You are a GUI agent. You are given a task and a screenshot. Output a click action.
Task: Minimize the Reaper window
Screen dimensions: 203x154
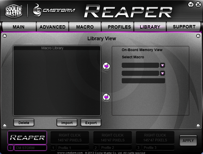tap(191, 5)
